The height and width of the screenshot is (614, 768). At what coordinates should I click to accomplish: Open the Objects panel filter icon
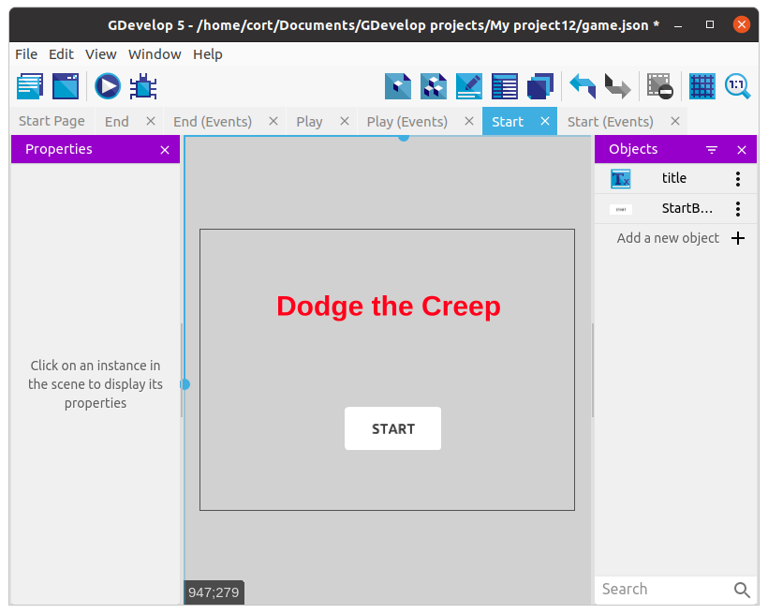click(712, 150)
